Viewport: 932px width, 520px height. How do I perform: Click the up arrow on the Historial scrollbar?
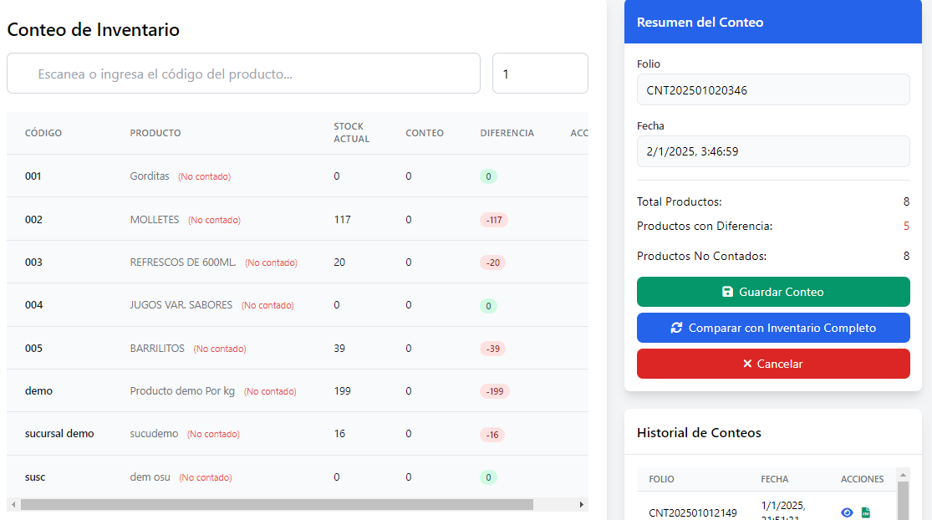coord(903,475)
